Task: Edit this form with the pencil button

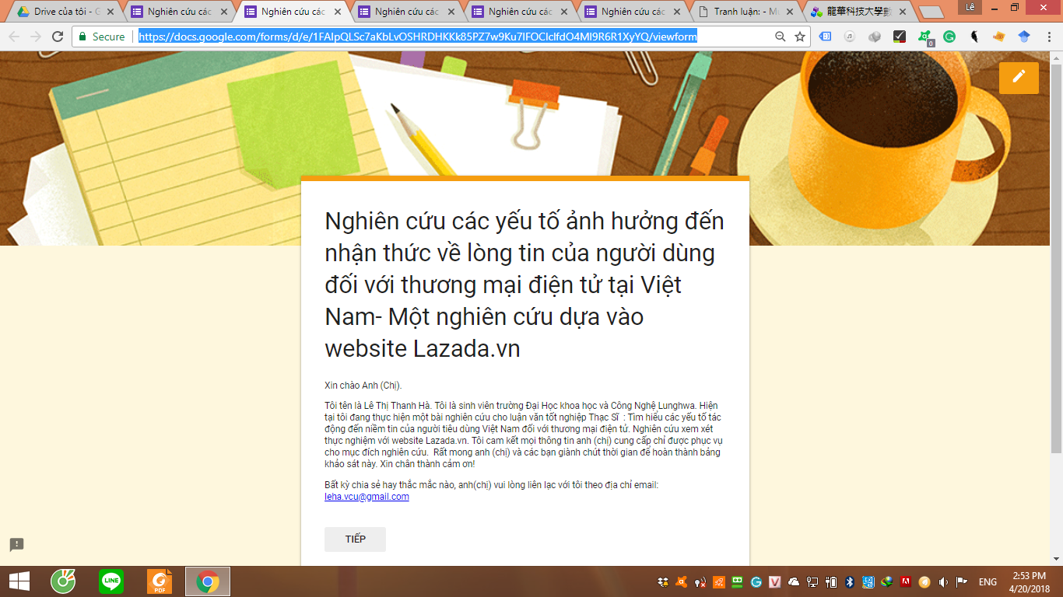Action: point(1019,78)
